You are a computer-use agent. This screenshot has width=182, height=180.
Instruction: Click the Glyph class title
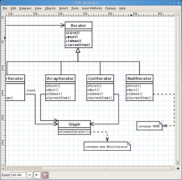(74, 124)
